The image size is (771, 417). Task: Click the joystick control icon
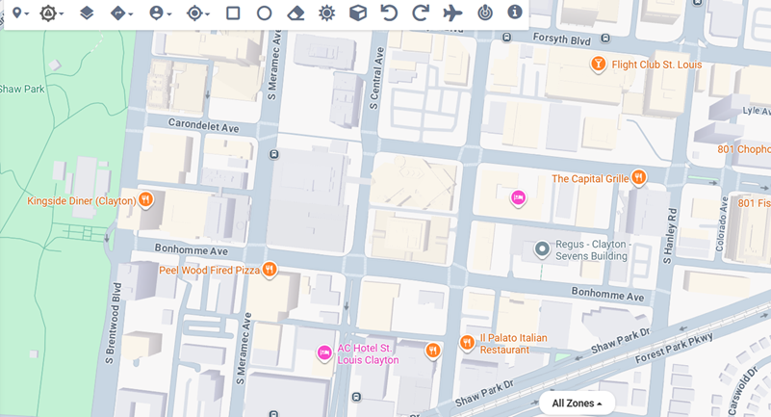[x=485, y=13]
